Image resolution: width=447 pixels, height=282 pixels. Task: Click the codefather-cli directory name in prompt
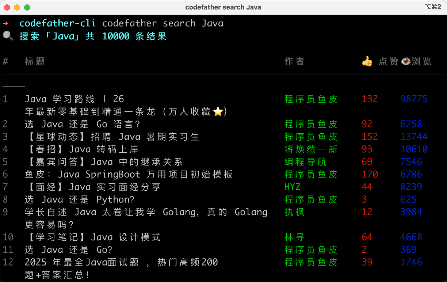click(x=57, y=23)
